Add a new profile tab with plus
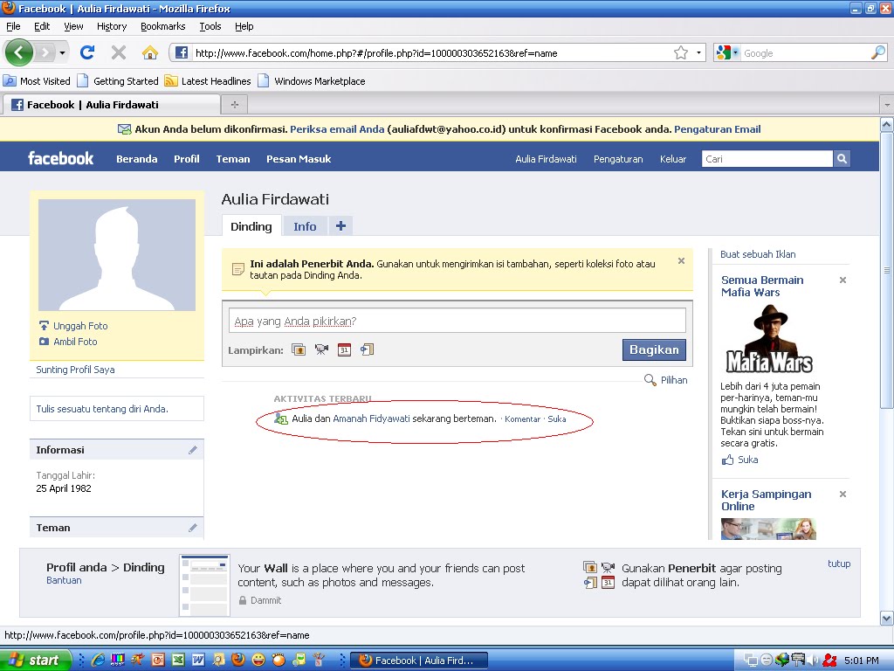 (x=341, y=226)
